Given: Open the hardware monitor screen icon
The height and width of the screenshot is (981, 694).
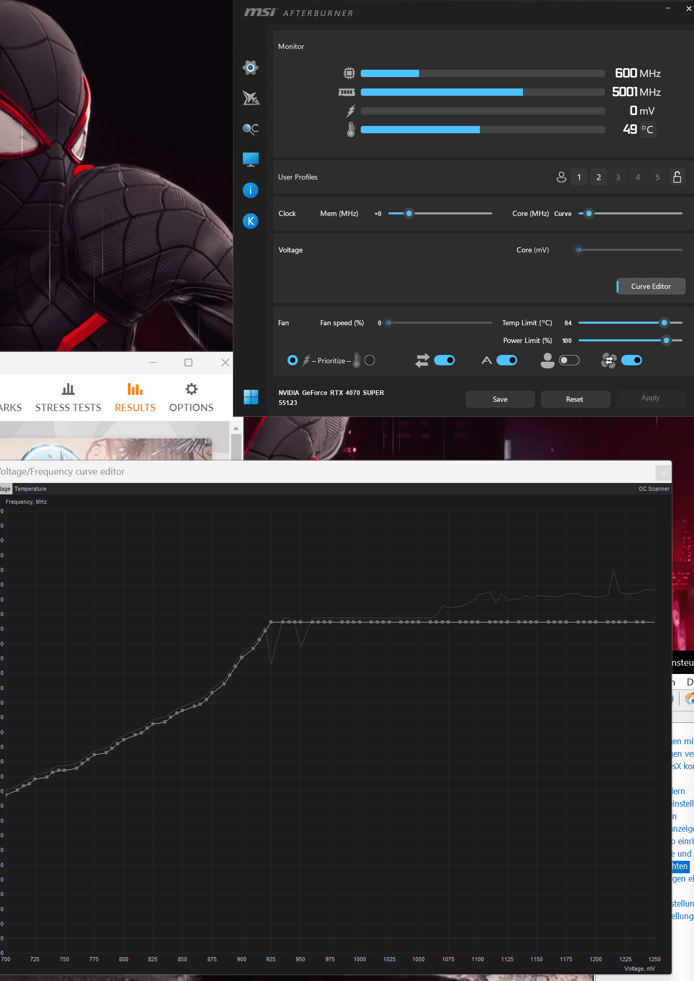Looking at the screenshot, I should tap(251, 159).
